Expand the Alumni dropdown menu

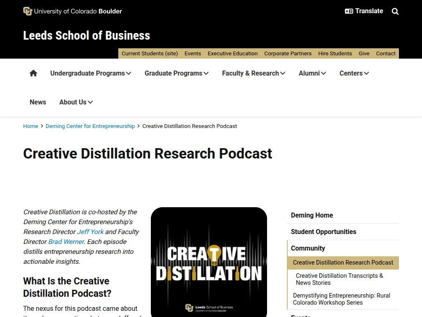point(312,73)
